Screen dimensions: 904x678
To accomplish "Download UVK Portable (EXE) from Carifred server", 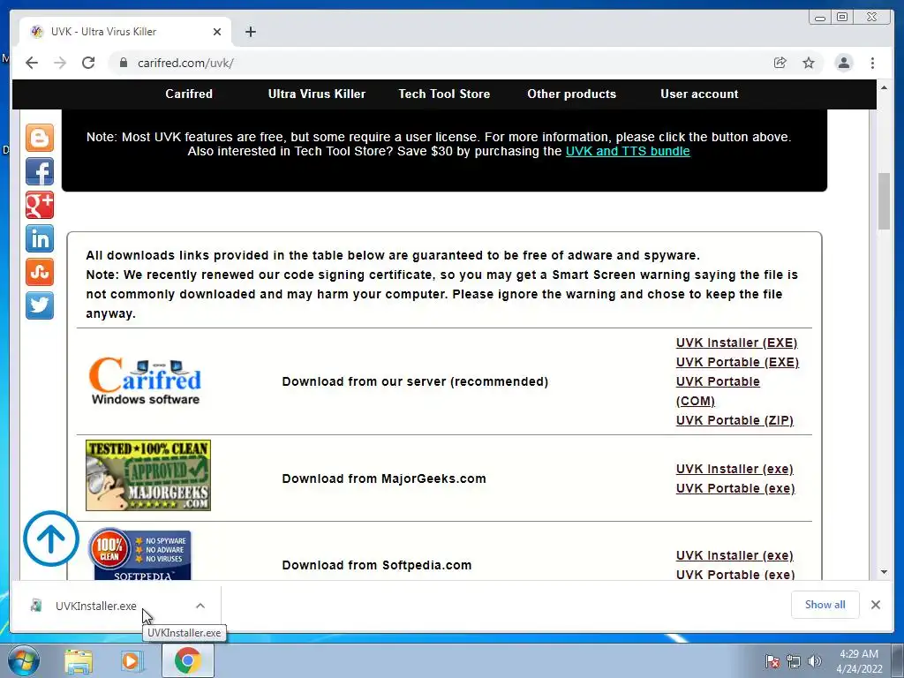I will [x=737, y=362].
